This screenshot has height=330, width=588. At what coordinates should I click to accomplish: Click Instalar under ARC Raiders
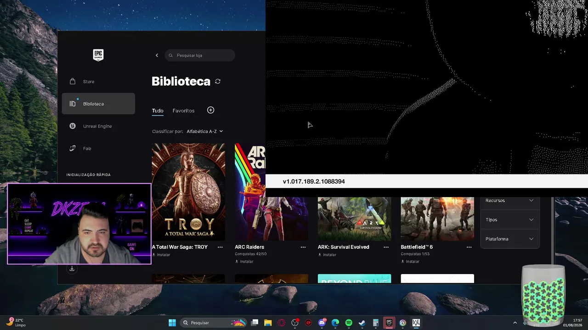pyautogui.click(x=244, y=262)
